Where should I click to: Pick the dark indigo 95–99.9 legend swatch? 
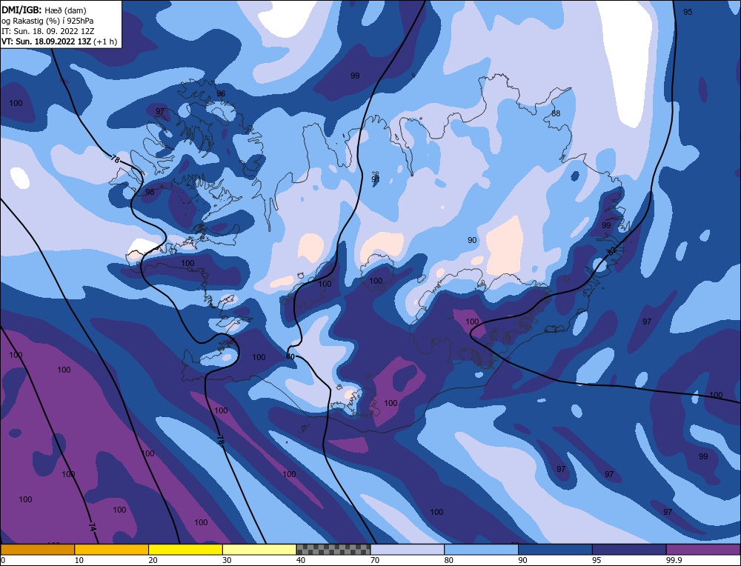pos(629,550)
